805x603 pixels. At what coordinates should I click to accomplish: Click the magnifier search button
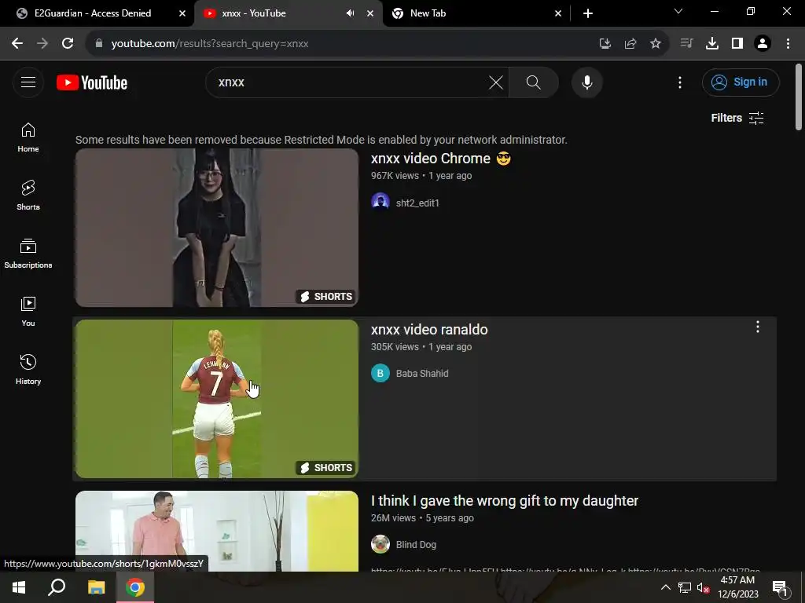[x=534, y=82]
